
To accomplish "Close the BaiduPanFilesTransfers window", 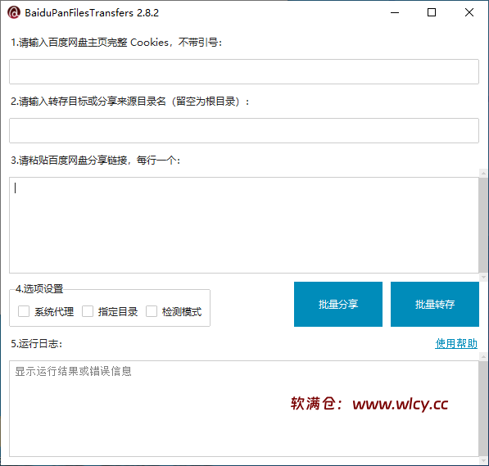I will click(x=469, y=13).
